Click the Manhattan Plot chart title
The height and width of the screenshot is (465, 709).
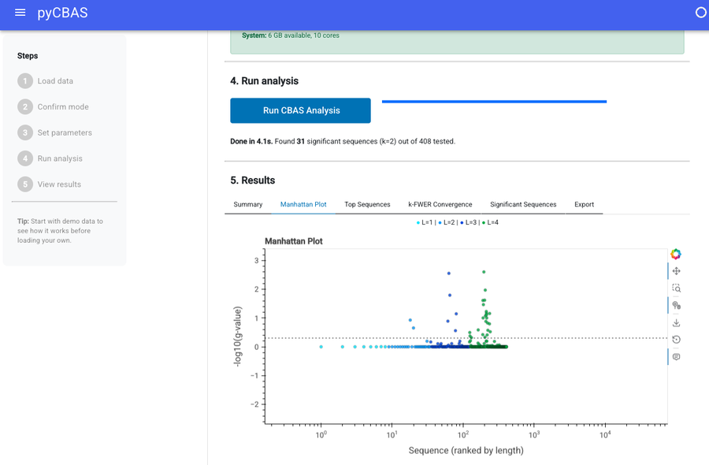coord(294,241)
